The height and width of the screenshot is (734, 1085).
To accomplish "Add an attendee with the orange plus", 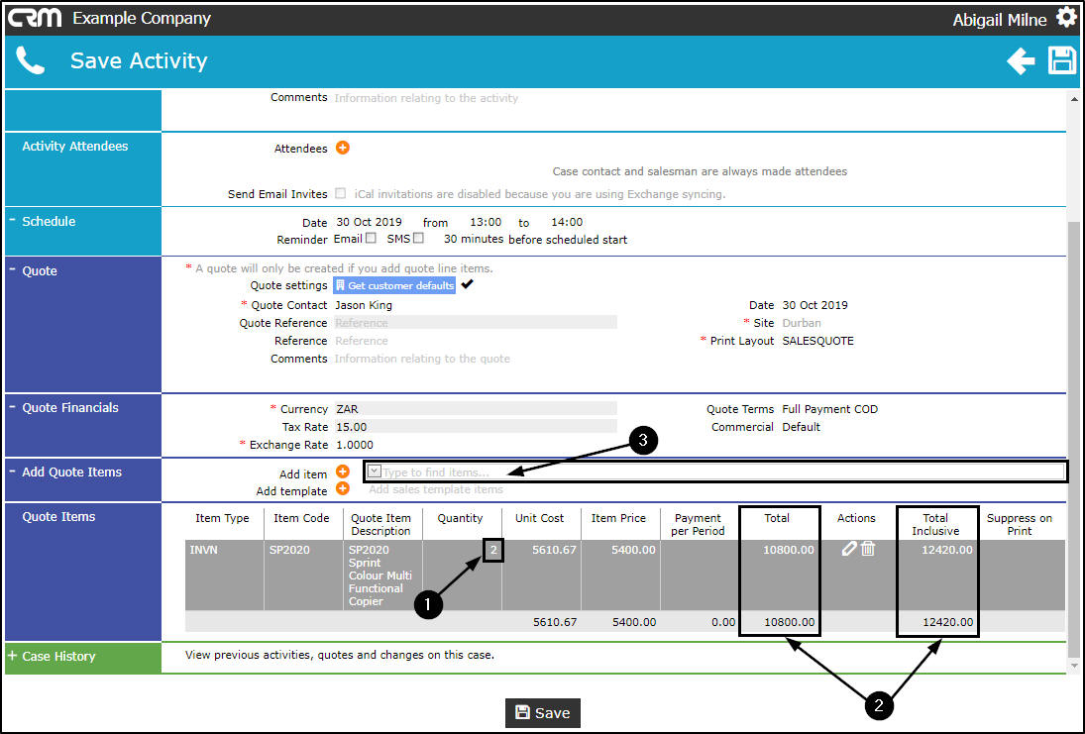I will [x=343, y=148].
